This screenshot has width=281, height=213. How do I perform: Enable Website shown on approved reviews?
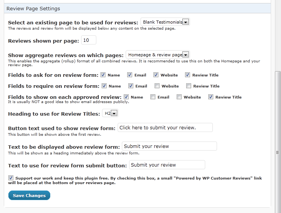pos(179,97)
